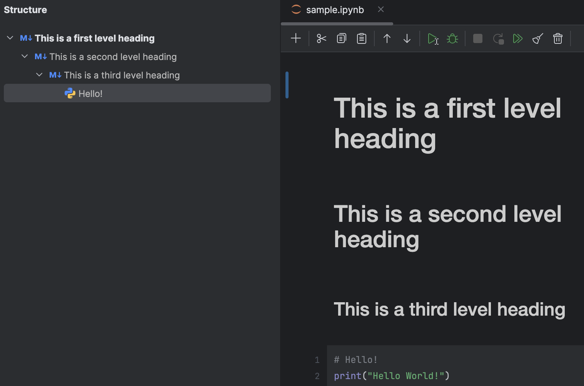Select the Hello! Python cell in Structure
The image size is (584, 386).
(90, 93)
